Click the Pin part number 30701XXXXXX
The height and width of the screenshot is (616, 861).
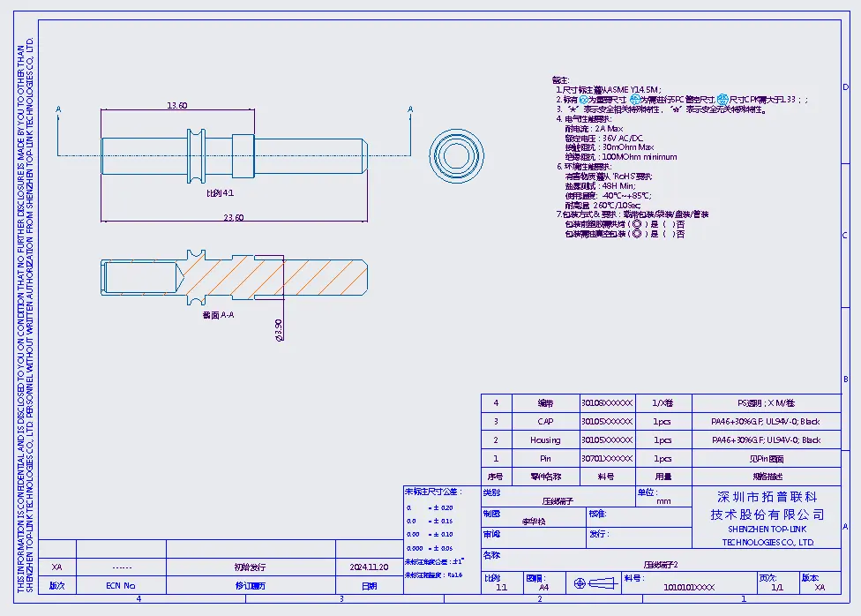click(x=607, y=459)
